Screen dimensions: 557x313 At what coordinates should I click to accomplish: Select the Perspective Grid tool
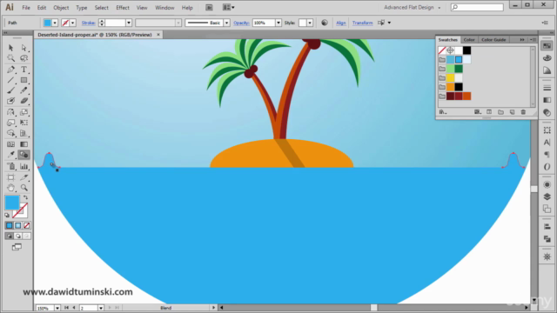pyautogui.click(x=23, y=133)
